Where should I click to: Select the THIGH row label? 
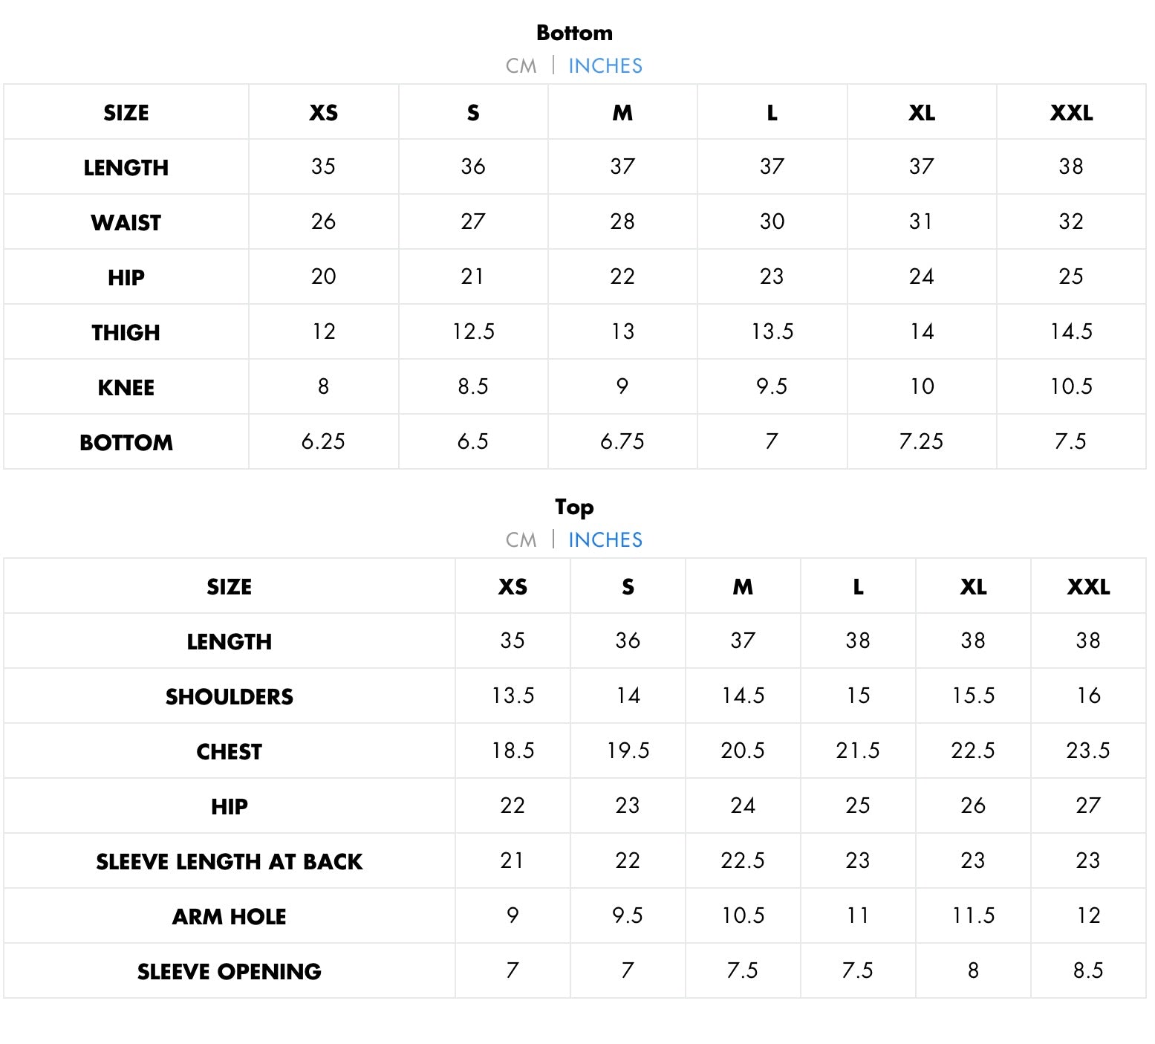[x=126, y=333]
